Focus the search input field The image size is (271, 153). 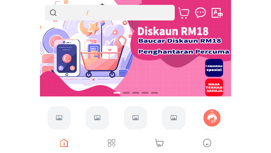point(110,13)
